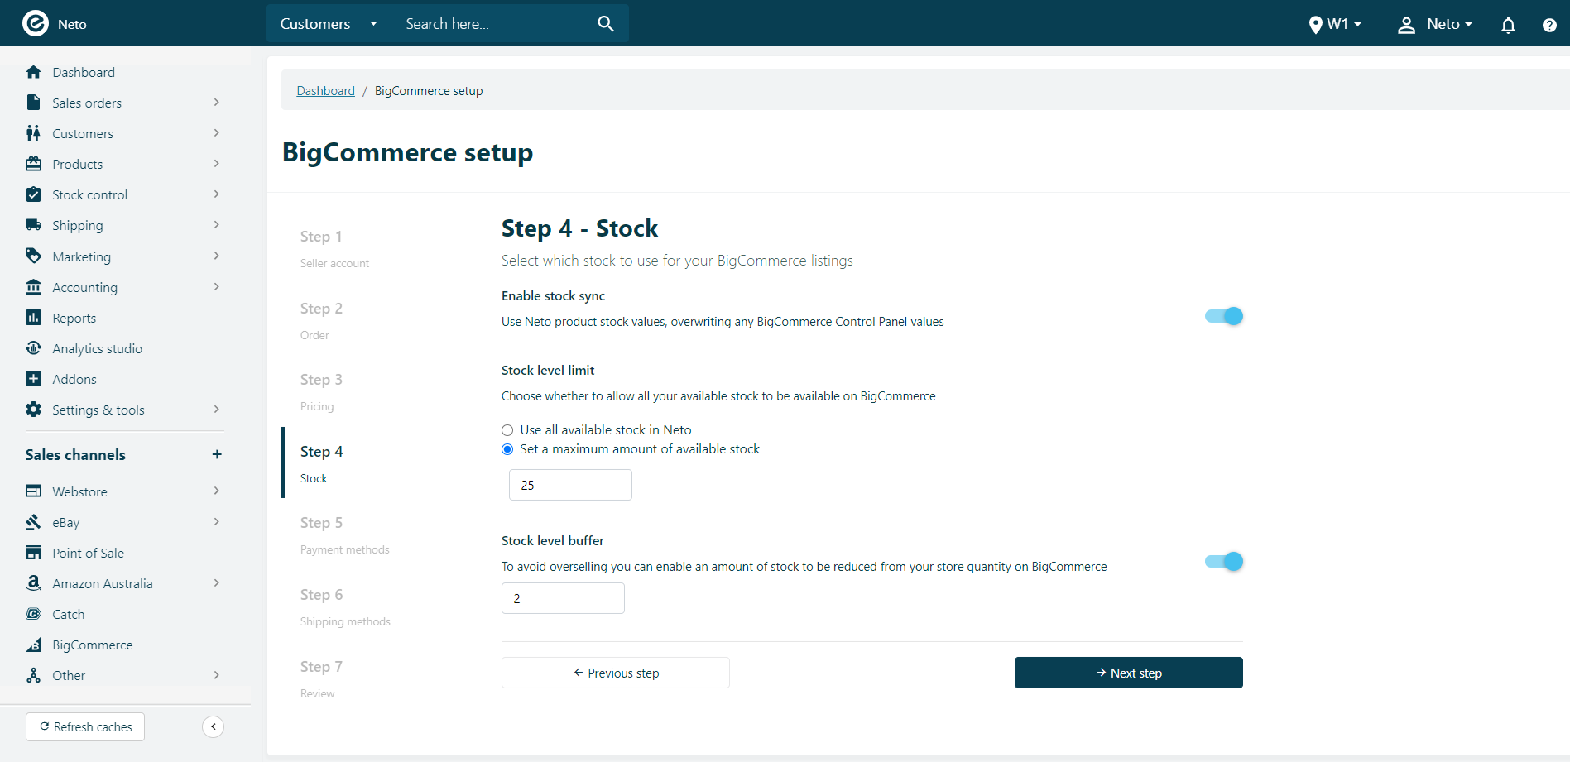Click the Point of Sale store icon

click(33, 553)
